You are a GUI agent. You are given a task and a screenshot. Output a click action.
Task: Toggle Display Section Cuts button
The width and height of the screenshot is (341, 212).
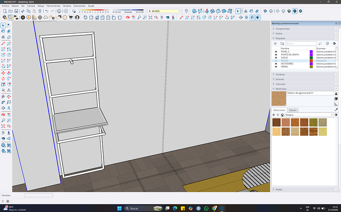point(252,17)
